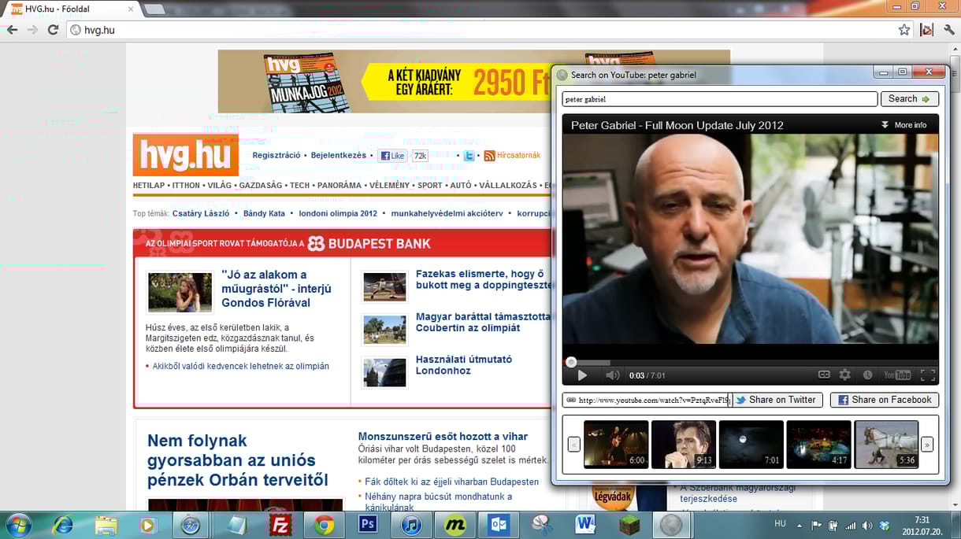Open the video quality settings gear
The height and width of the screenshot is (539, 961).
[844, 375]
